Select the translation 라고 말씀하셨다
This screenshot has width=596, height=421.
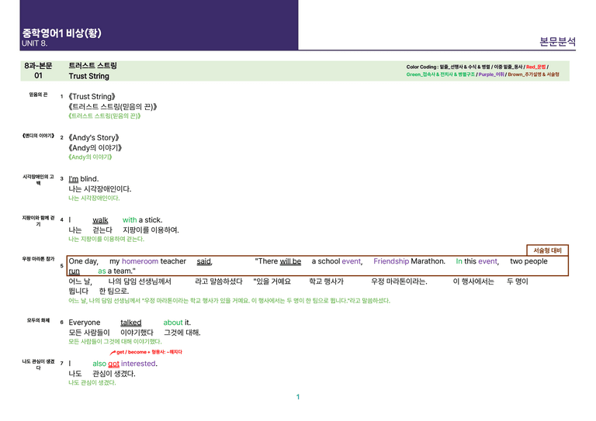click(x=219, y=281)
